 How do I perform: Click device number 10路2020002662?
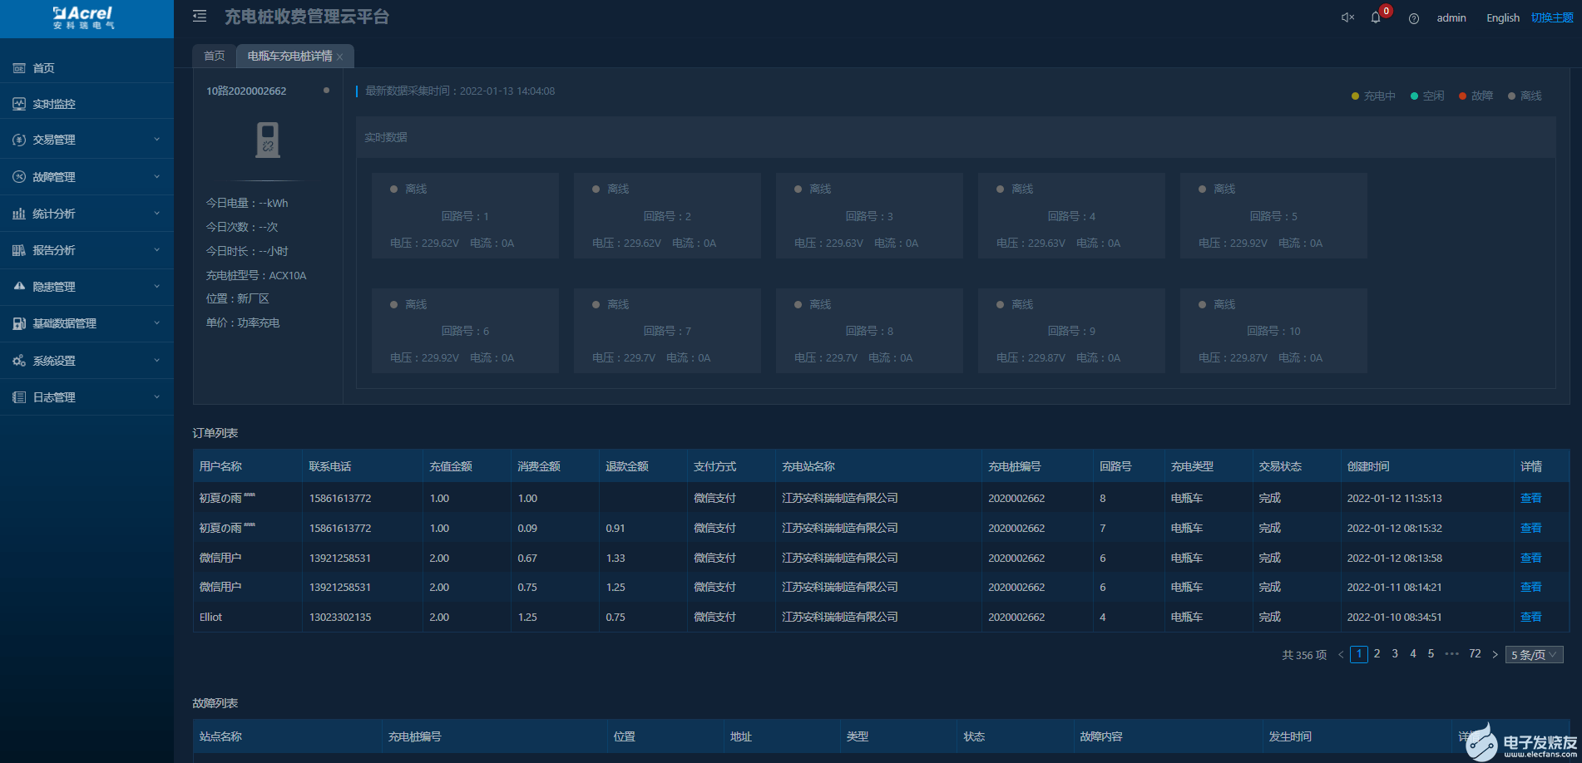tap(246, 91)
